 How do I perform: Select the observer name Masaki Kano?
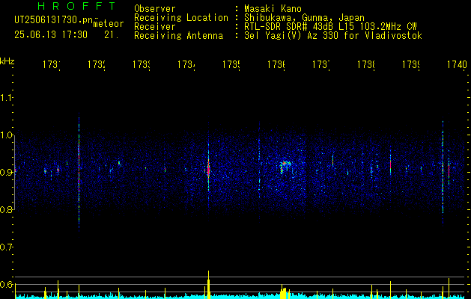tap(273, 8)
